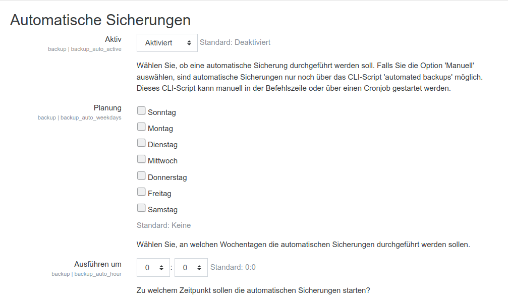
Task: Click the backup_auto_weekdays setting name
Action: [91, 117]
